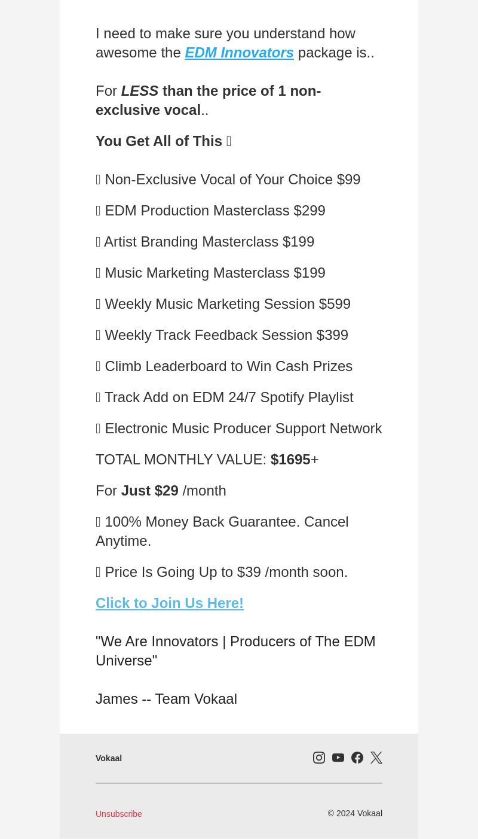
Task: Click the "Climb Leaderboard to Win Cash Prizes" line
Action: point(224,366)
